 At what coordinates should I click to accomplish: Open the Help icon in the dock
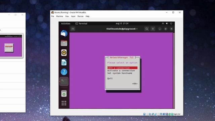64,72
